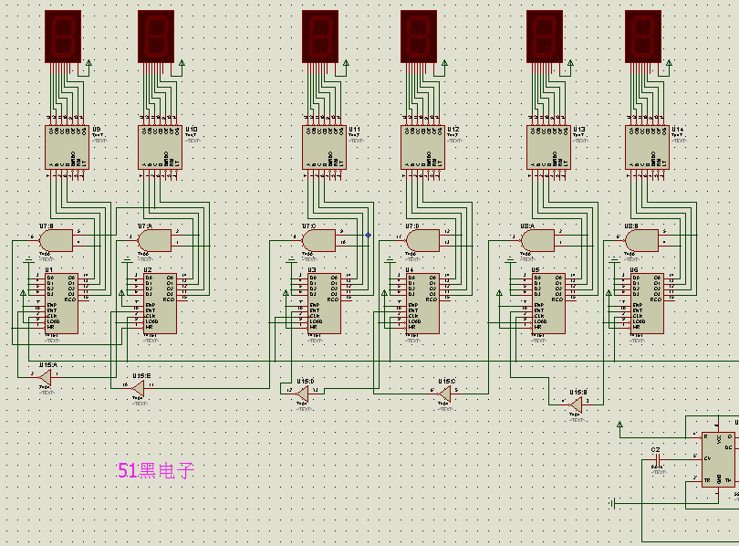Select the ground symbol below C2
The width and height of the screenshot is (739, 546).
612,502
